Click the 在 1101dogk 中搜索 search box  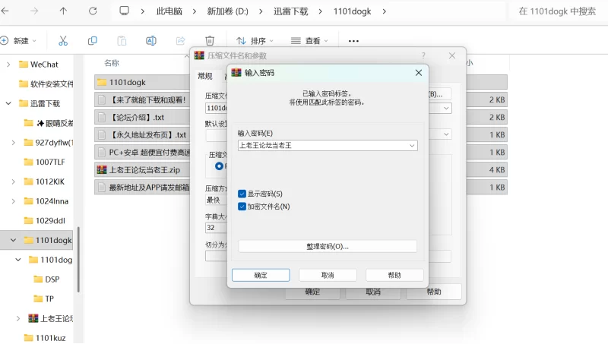coord(559,11)
